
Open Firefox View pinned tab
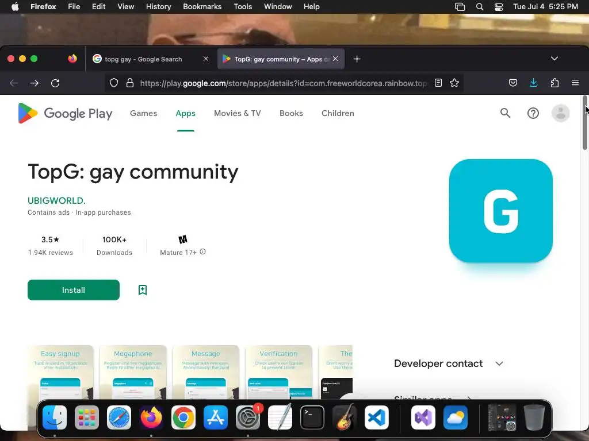[x=72, y=59]
